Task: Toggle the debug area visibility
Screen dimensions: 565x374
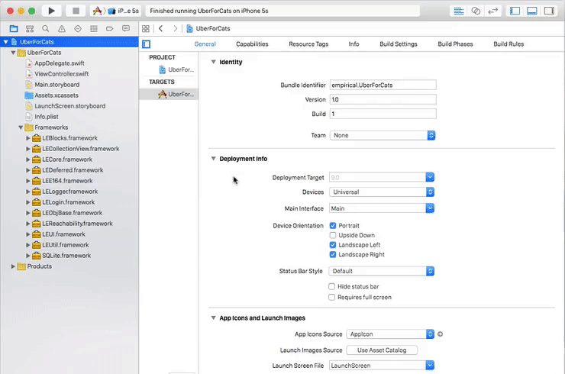Action: (532, 11)
